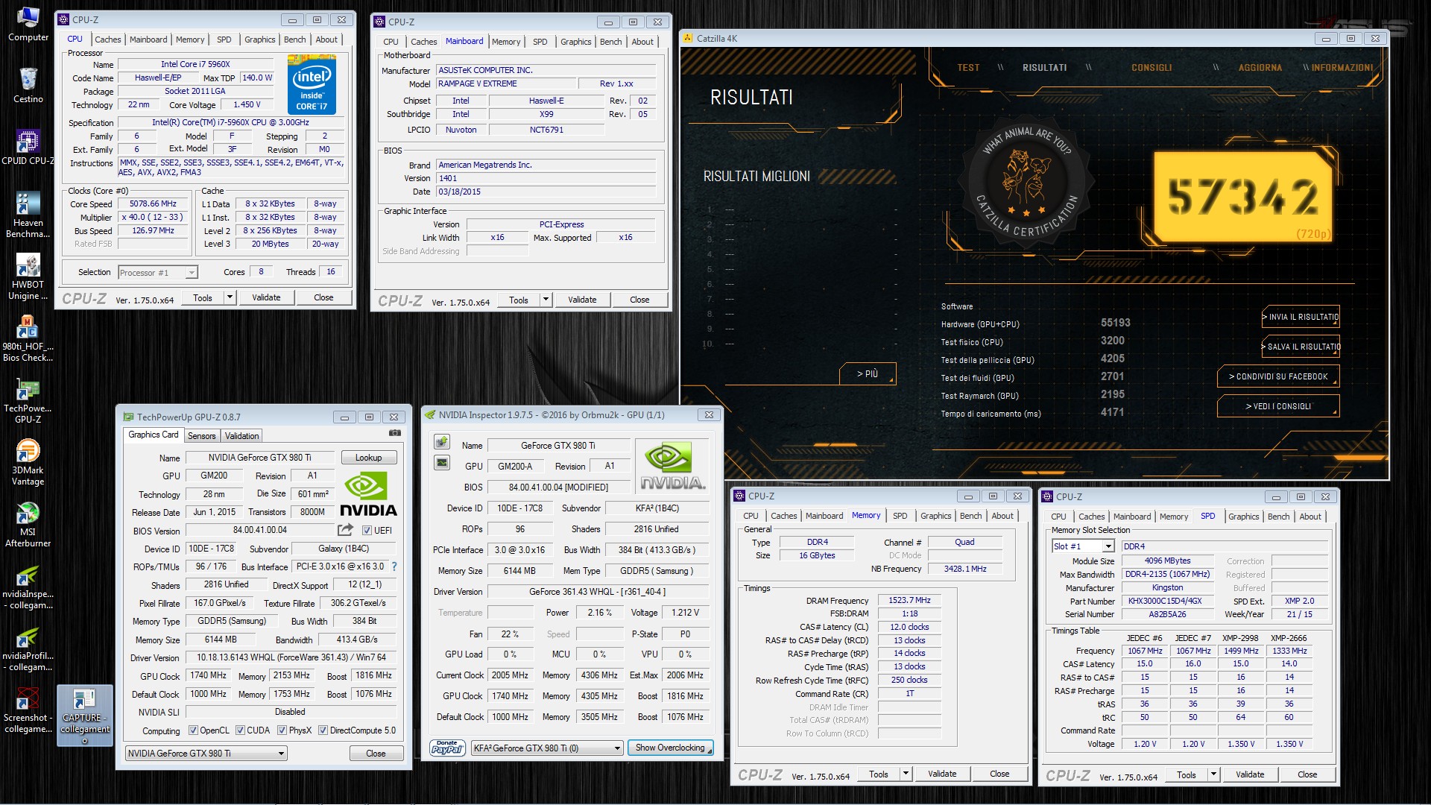Open the KFA² GeForce GTX 980 Ti dropdown in Inspector
Viewport: 1431px width, 805px height.
coord(547,748)
